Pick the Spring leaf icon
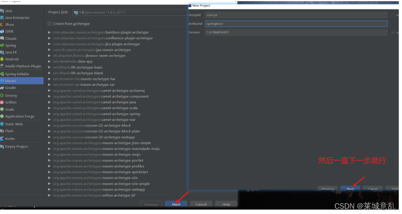 click(2, 45)
